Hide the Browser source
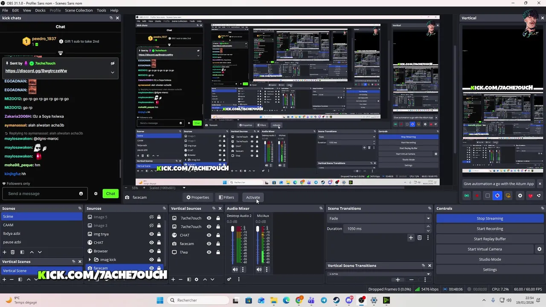Image resolution: width=546 pixels, height=307 pixels. 151,251
